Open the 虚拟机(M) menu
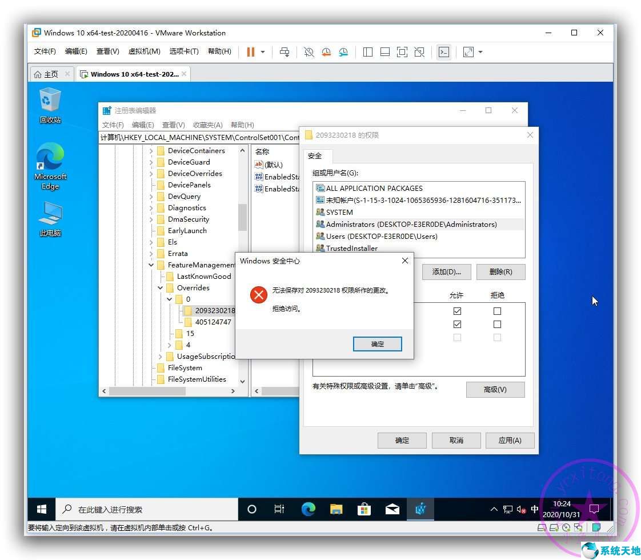The height and width of the screenshot is (560, 641). (144, 51)
